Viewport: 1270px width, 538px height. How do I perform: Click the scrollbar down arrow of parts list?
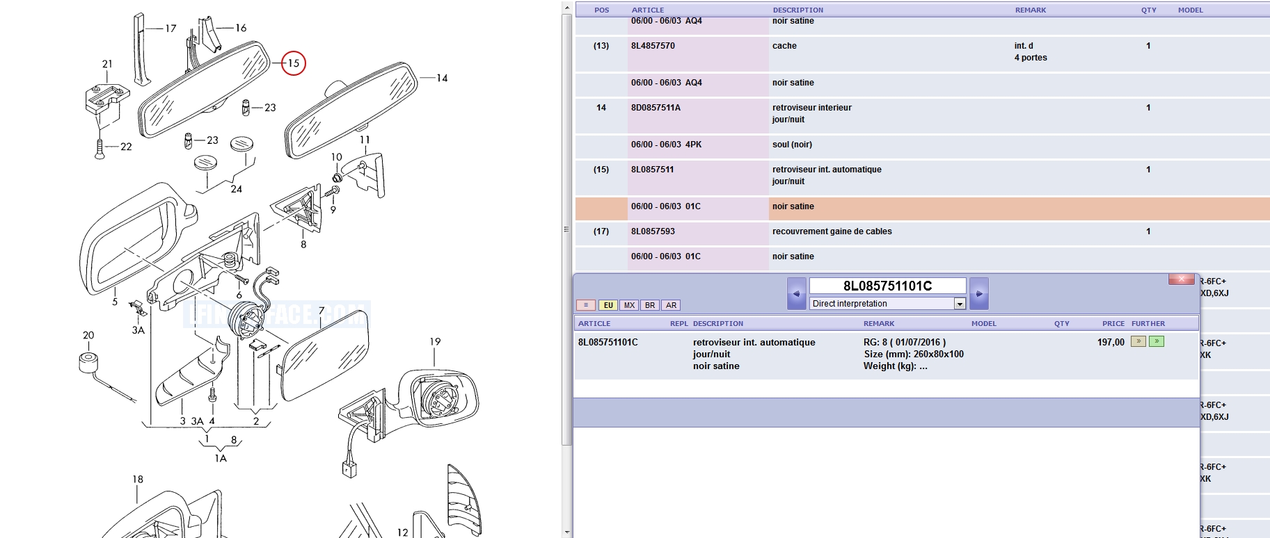(567, 532)
